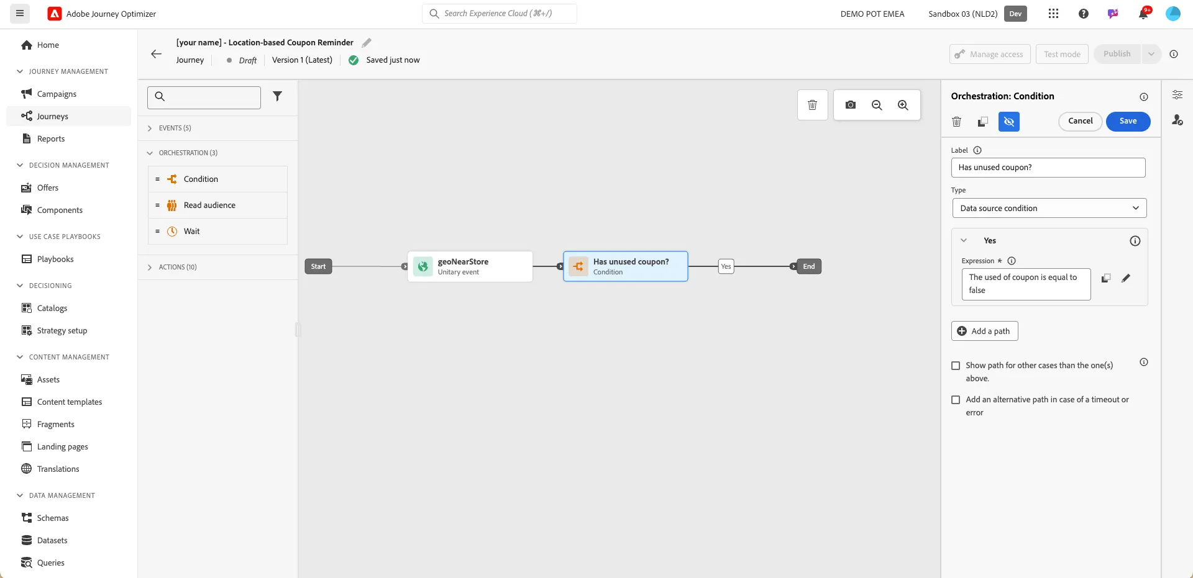Click the activity palette search box

click(204, 97)
